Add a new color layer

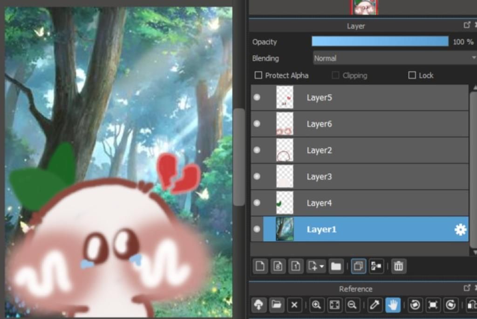[x=260, y=266]
